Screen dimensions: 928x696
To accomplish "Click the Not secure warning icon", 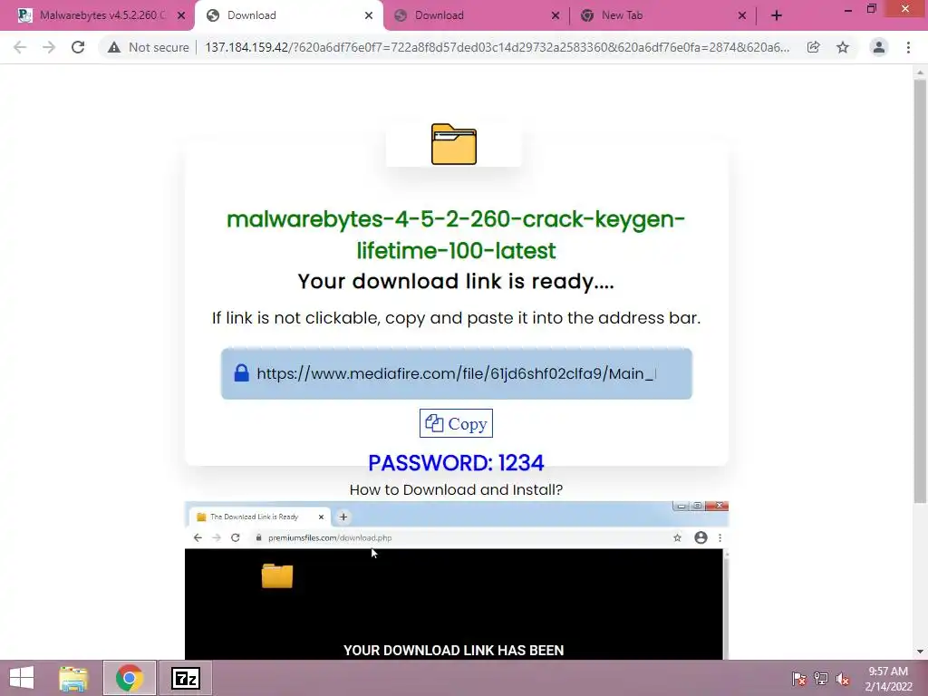I will coord(114,47).
